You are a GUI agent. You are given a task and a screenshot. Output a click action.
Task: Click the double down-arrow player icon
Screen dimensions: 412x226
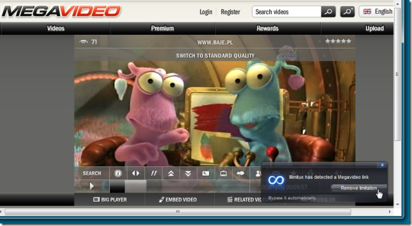188,173
